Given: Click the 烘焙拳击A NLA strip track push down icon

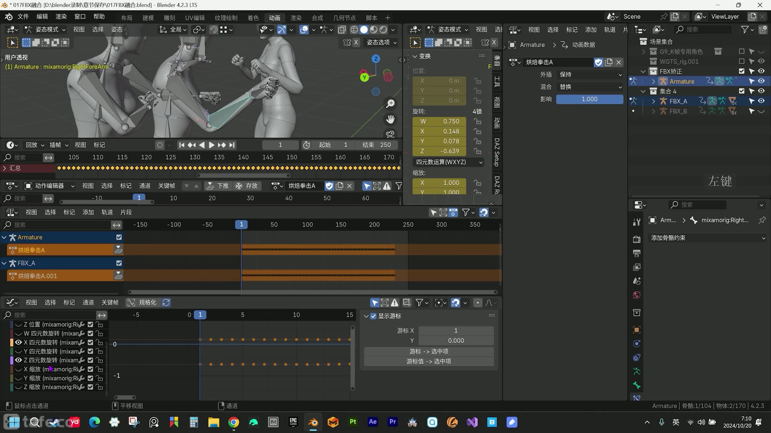Looking at the screenshot, I should click(x=118, y=250).
